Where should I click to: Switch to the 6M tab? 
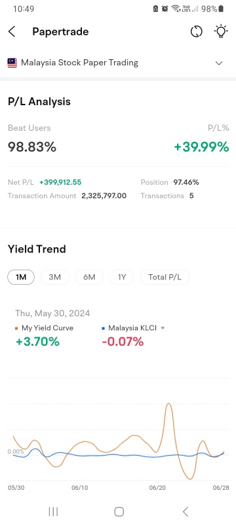click(x=89, y=277)
